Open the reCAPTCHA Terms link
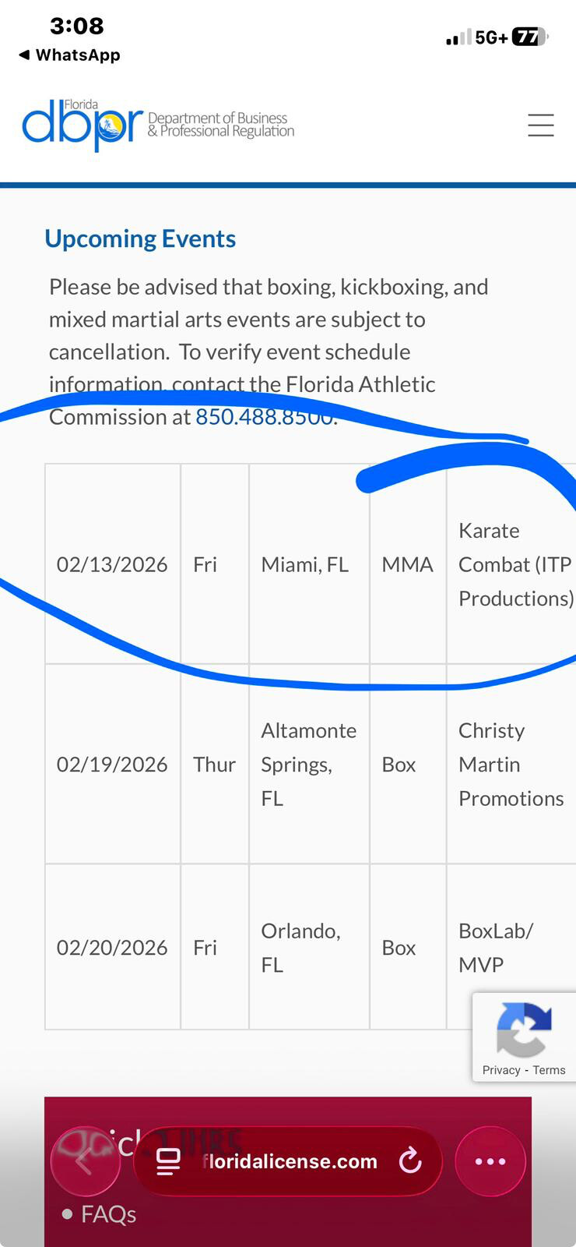576x1247 pixels. point(550,1070)
